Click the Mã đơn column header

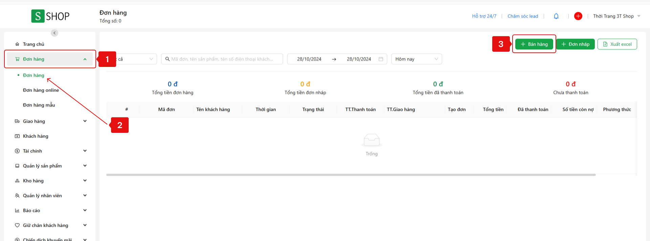(167, 110)
